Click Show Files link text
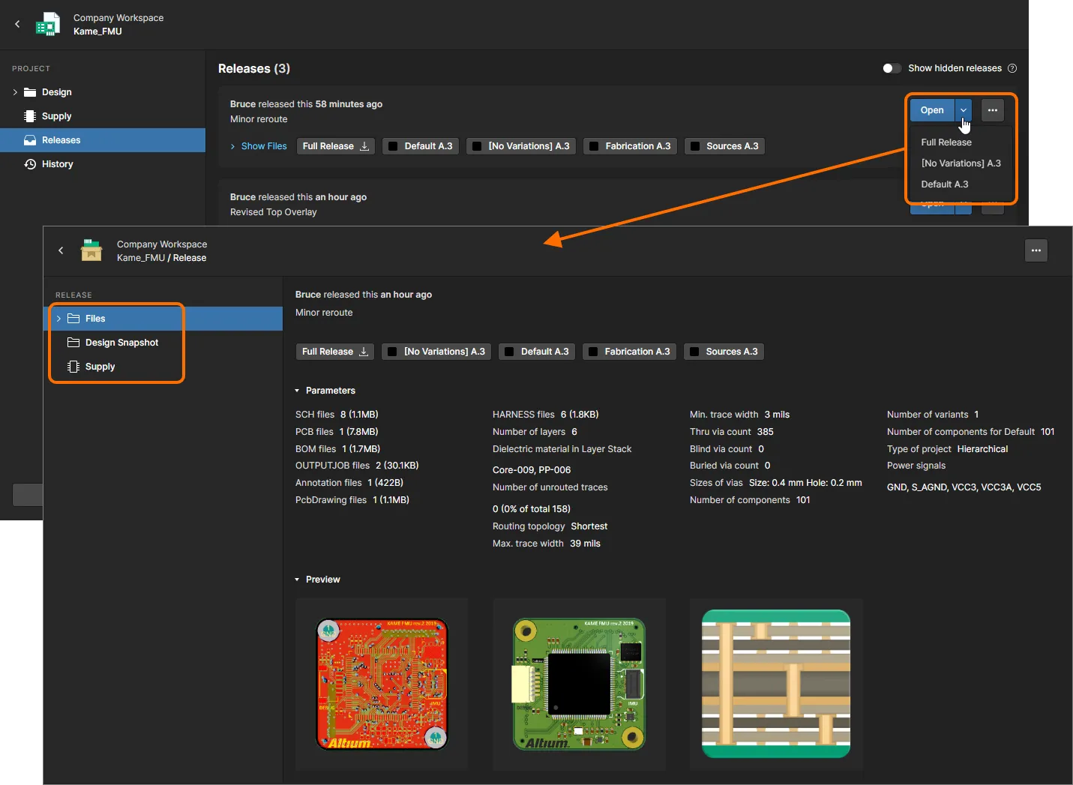 pos(264,146)
